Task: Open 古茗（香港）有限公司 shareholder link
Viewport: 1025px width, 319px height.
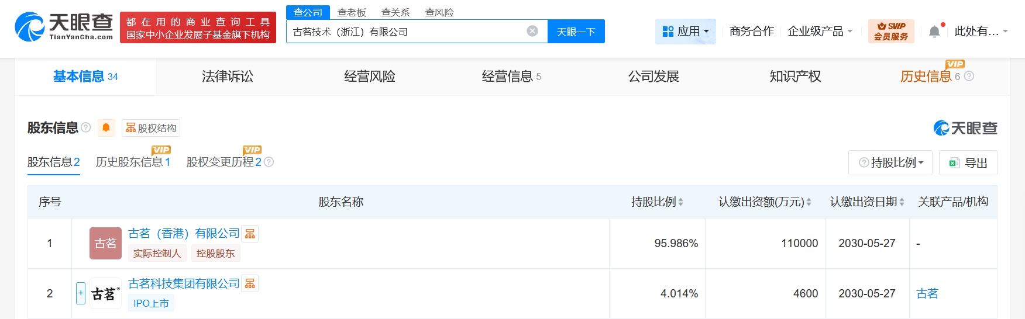Action: click(x=184, y=234)
